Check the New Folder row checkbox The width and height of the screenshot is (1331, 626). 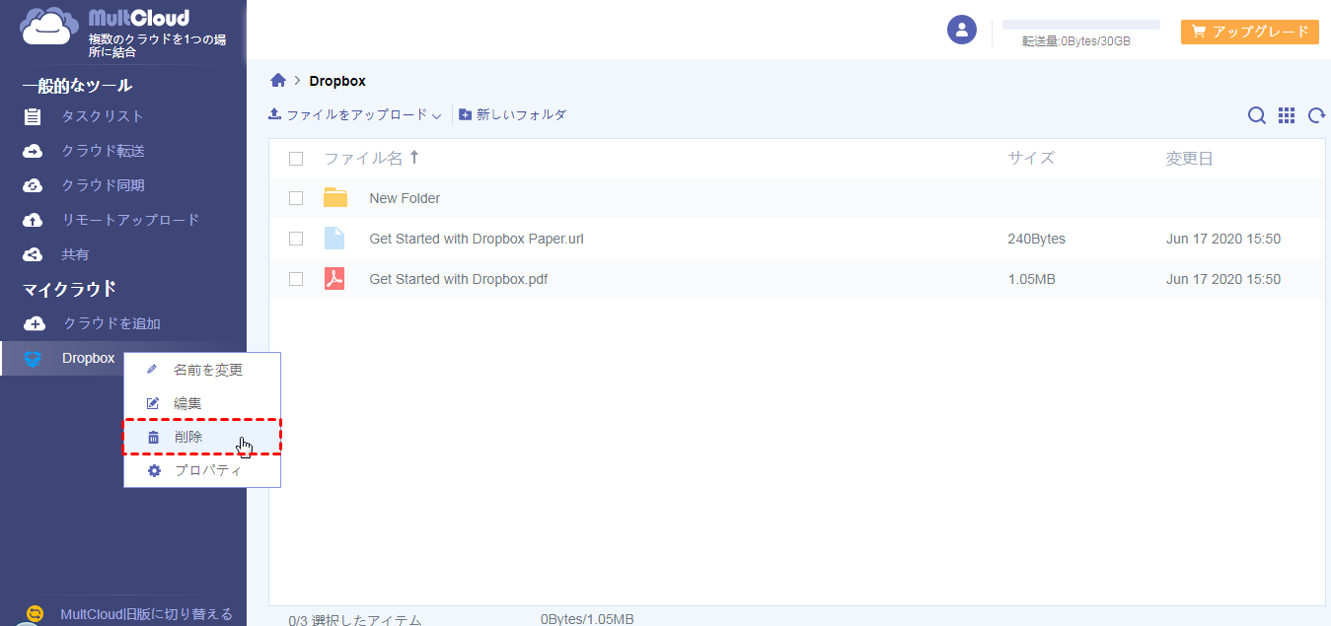296,198
